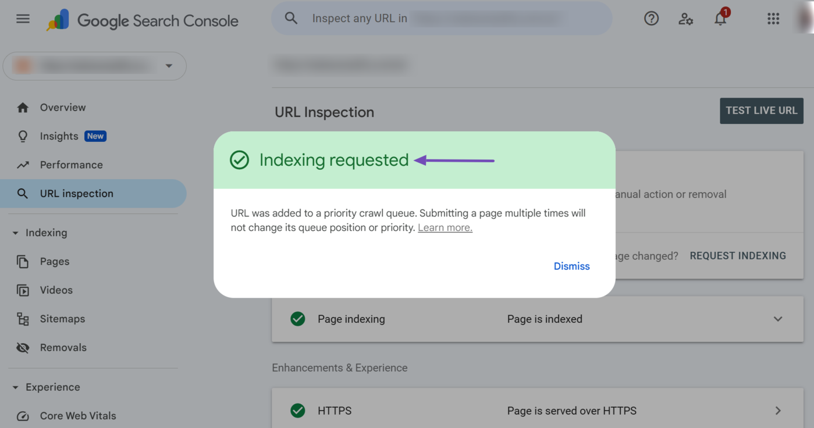The height and width of the screenshot is (428, 814).
Task: Click the Google Search Console logo
Action: click(143, 20)
